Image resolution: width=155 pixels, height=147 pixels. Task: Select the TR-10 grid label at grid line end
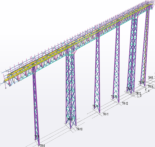[x=79, y=129]
